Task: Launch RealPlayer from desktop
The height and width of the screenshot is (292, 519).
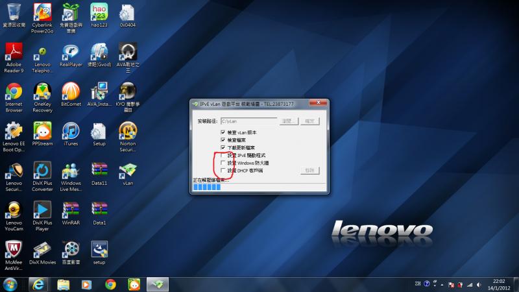Action: tap(71, 55)
